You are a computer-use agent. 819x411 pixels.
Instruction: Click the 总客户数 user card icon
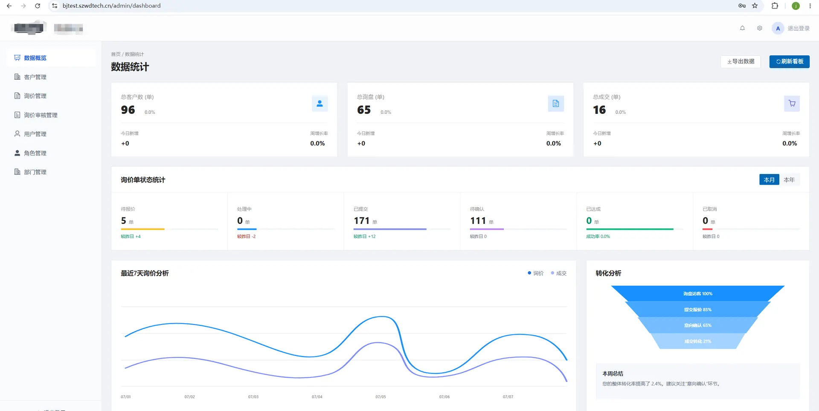pyautogui.click(x=319, y=104)
